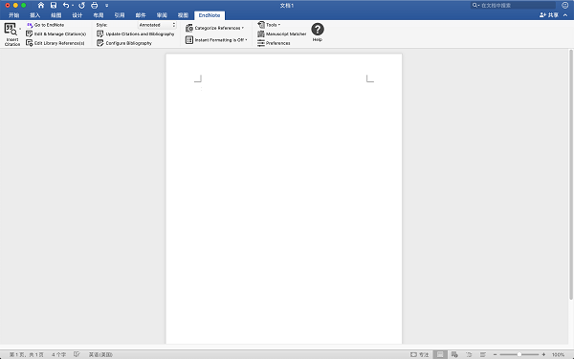Click inside the blank document page
This screenshot has width=574, height=359.
point(284,199)
